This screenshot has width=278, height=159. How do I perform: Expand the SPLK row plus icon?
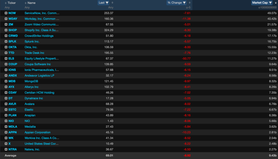click(6, 41)
